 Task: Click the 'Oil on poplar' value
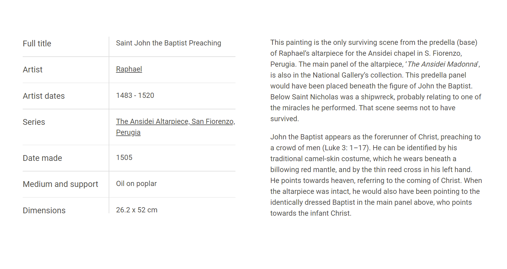click(x=137, y=184)
